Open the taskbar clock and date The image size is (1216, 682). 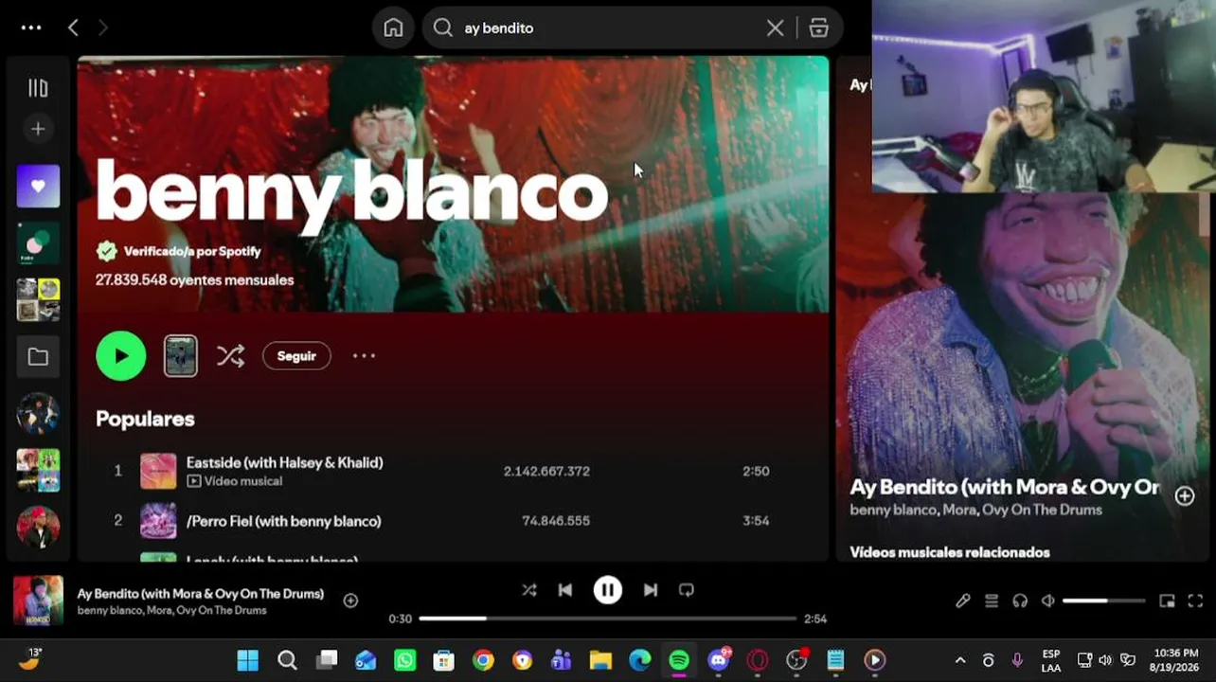coord(1174,660)
